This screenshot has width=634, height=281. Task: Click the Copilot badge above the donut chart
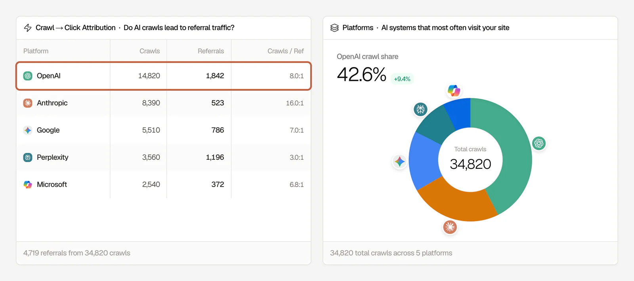click(454, 91)
